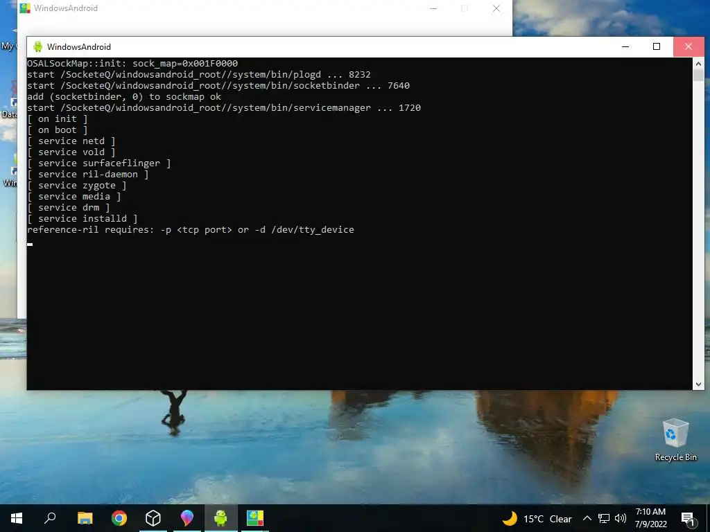This screenshot has height=532, width=710.
Task: Click the '[ service ril-daemon ]' line
Action: [x=88, y=174]
